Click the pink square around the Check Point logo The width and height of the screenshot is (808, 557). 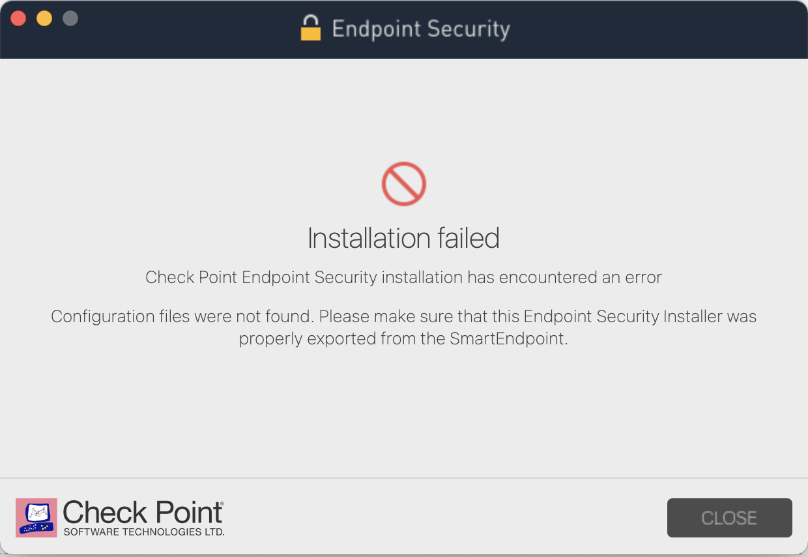tap(37, 517)
